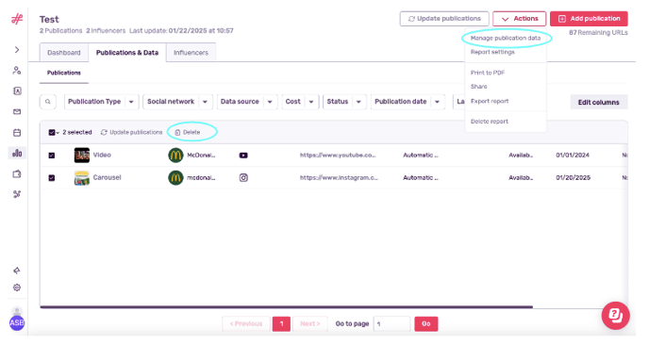
Task: Open the Instagram URL link
Action: [x=339, y=178]
